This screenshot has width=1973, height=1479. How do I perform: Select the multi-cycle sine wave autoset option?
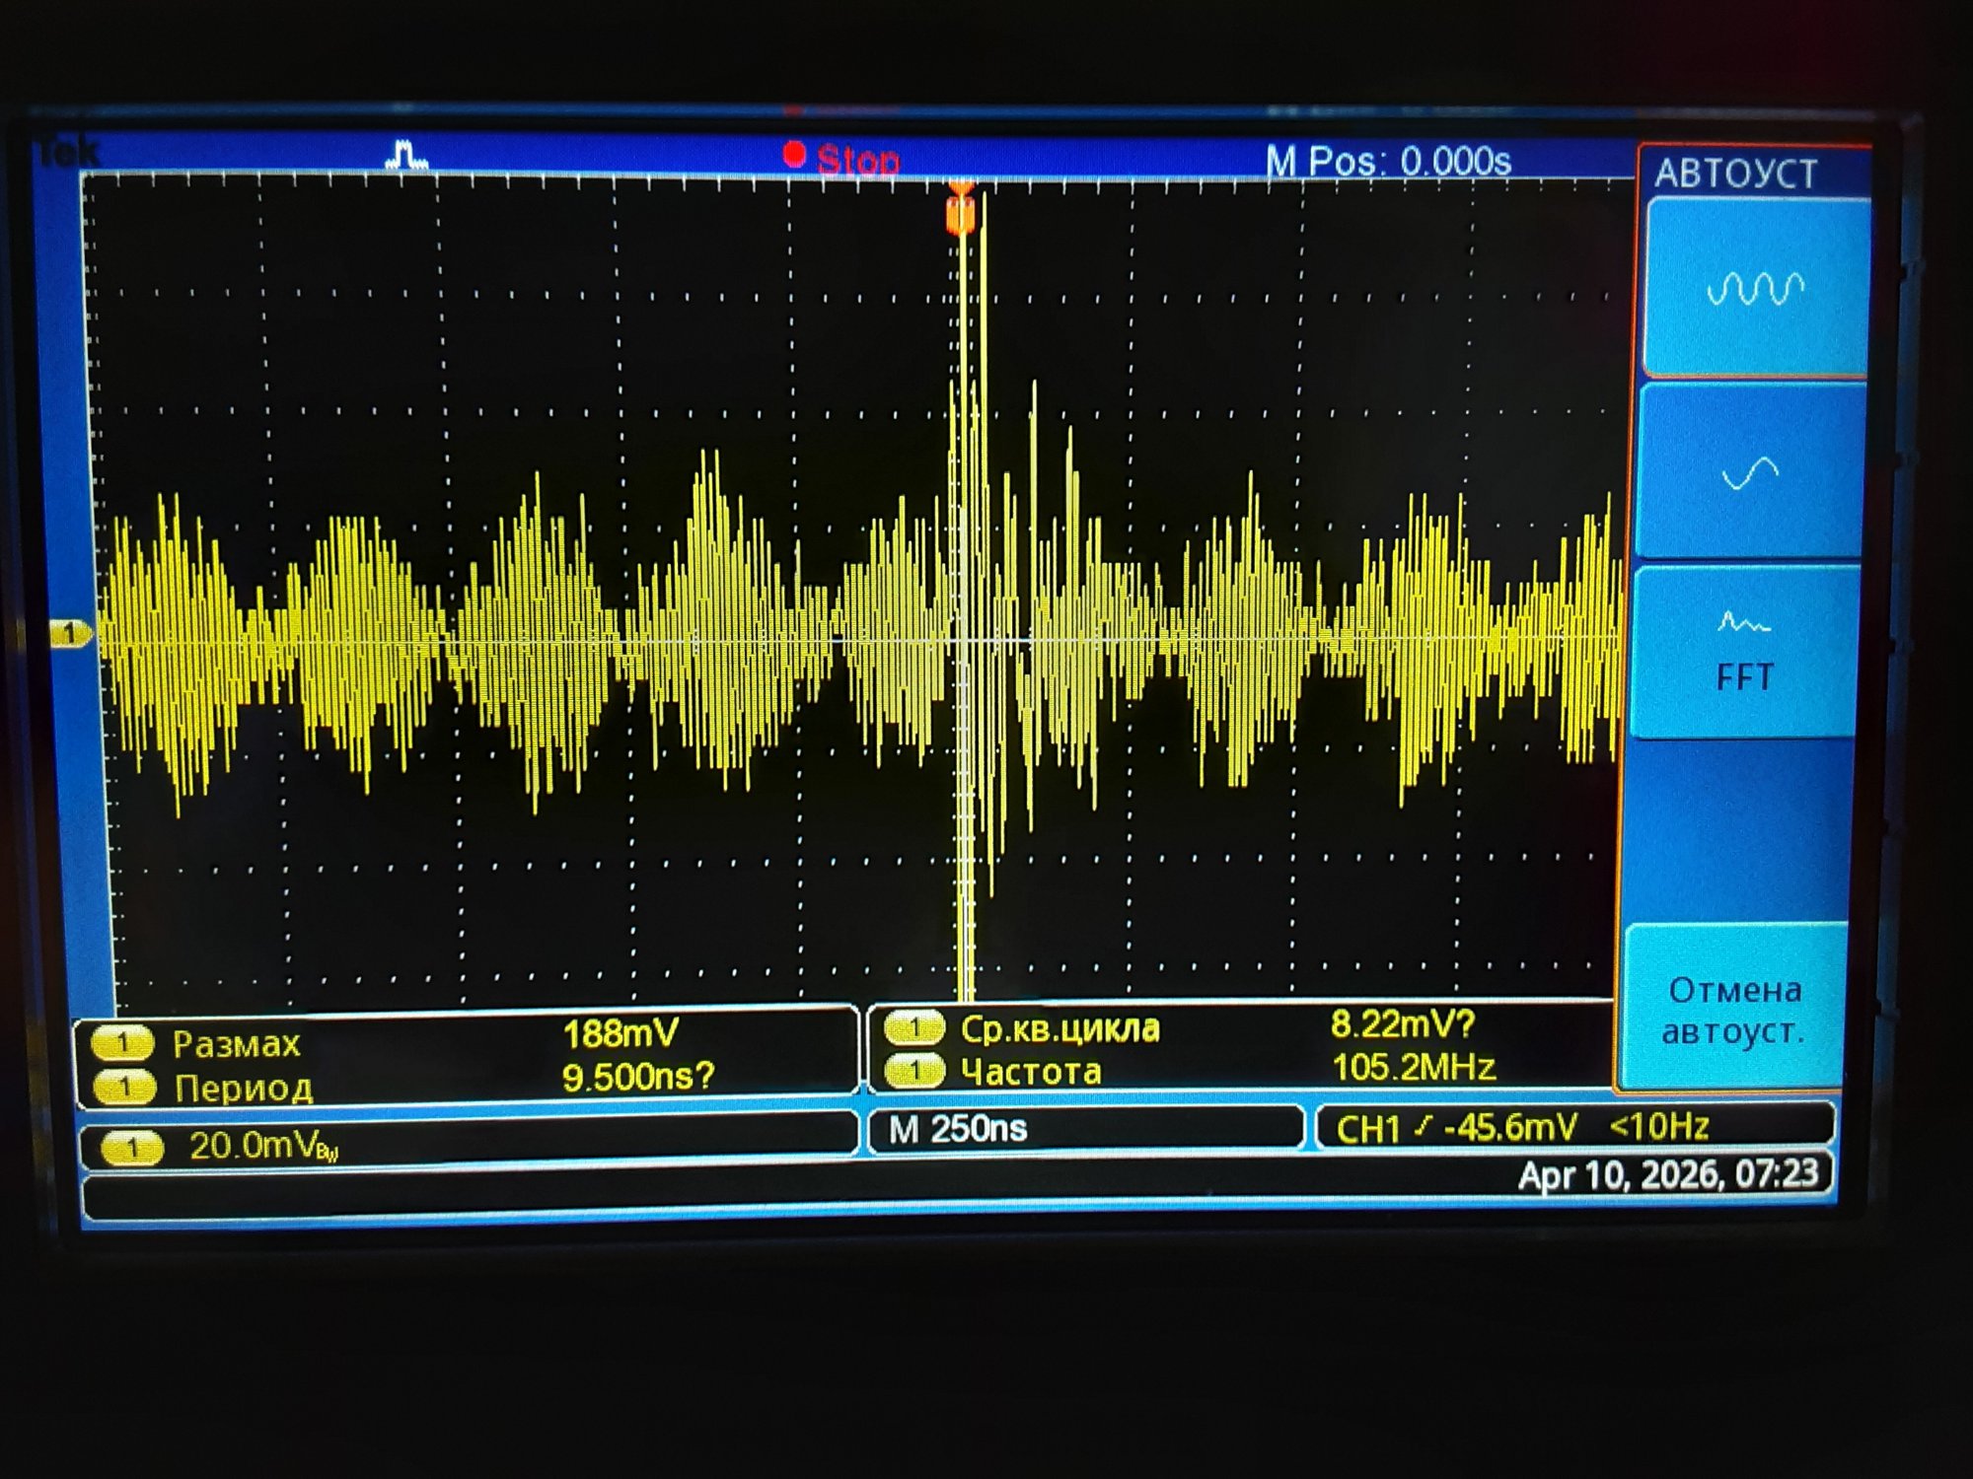[1756, 288]
